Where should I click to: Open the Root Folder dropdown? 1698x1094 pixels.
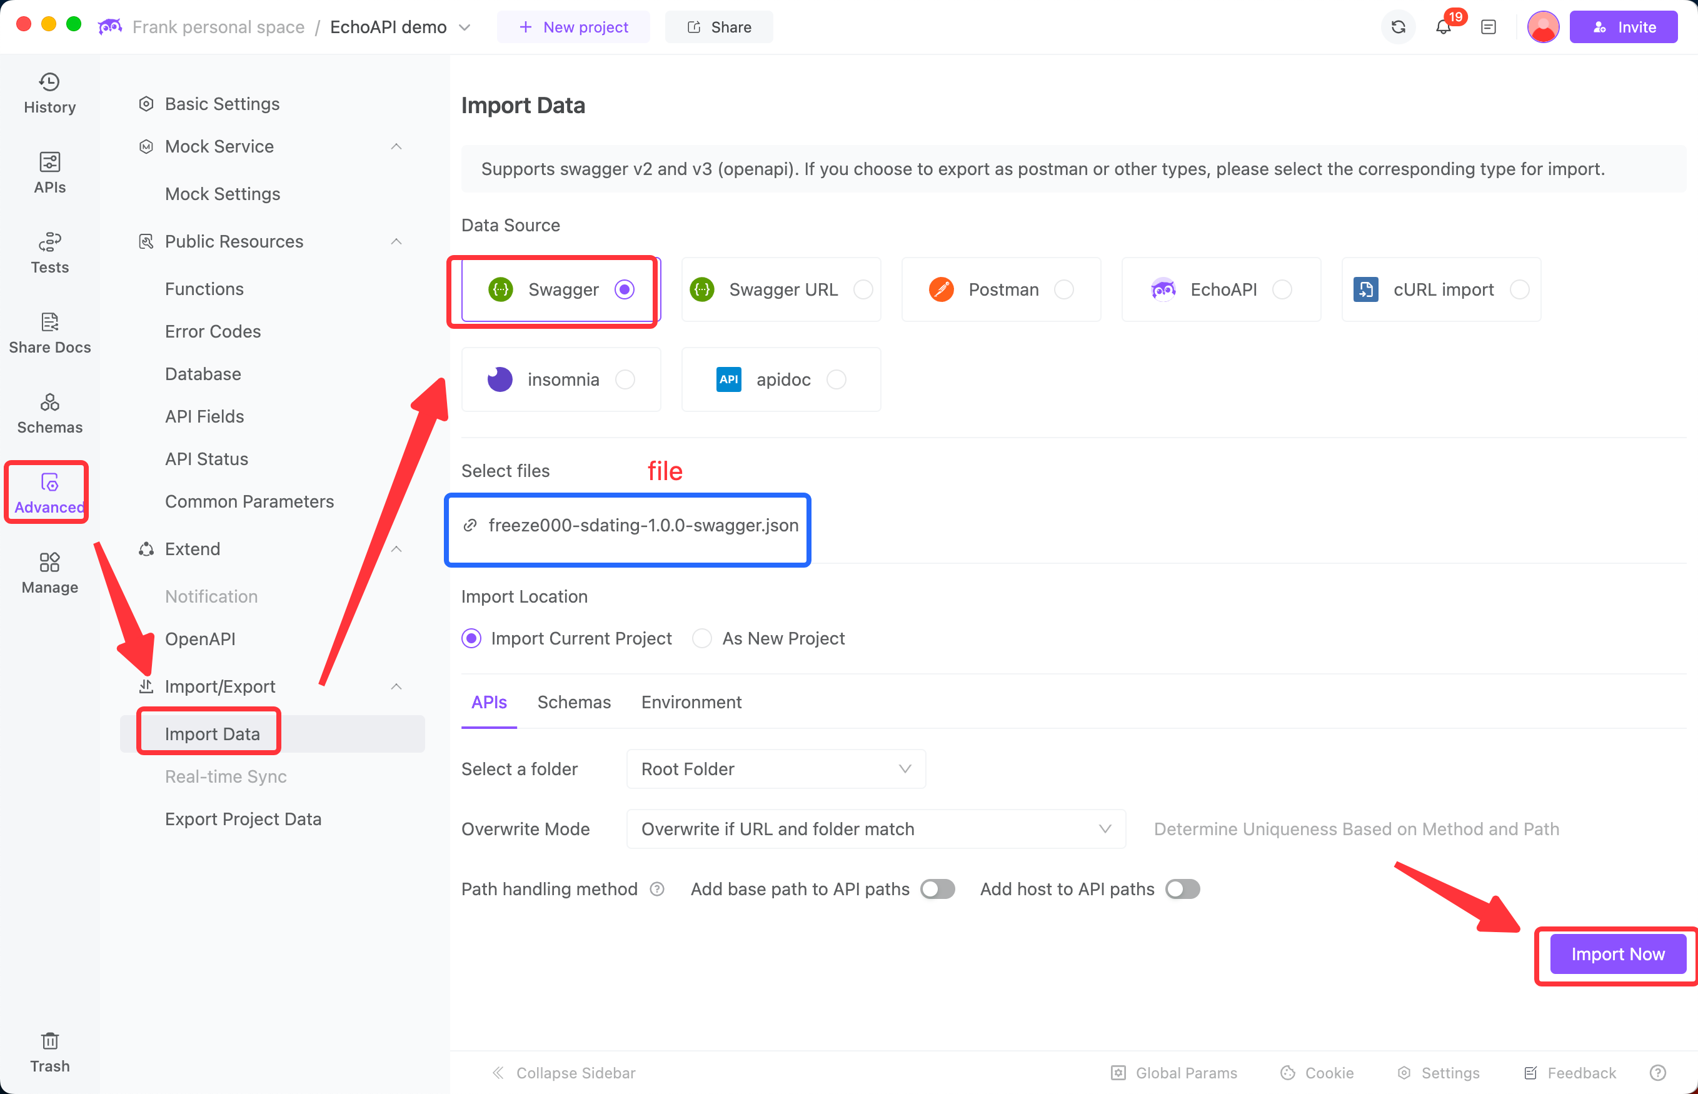[775, 769]
